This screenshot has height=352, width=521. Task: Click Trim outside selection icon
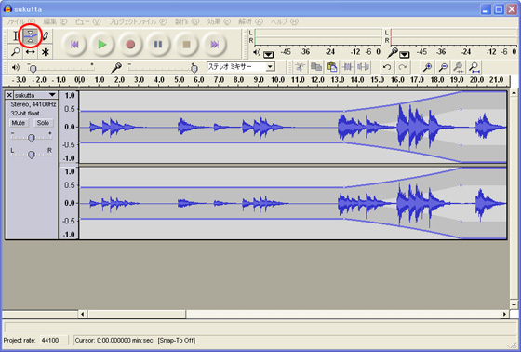click(x=347, y=67)
